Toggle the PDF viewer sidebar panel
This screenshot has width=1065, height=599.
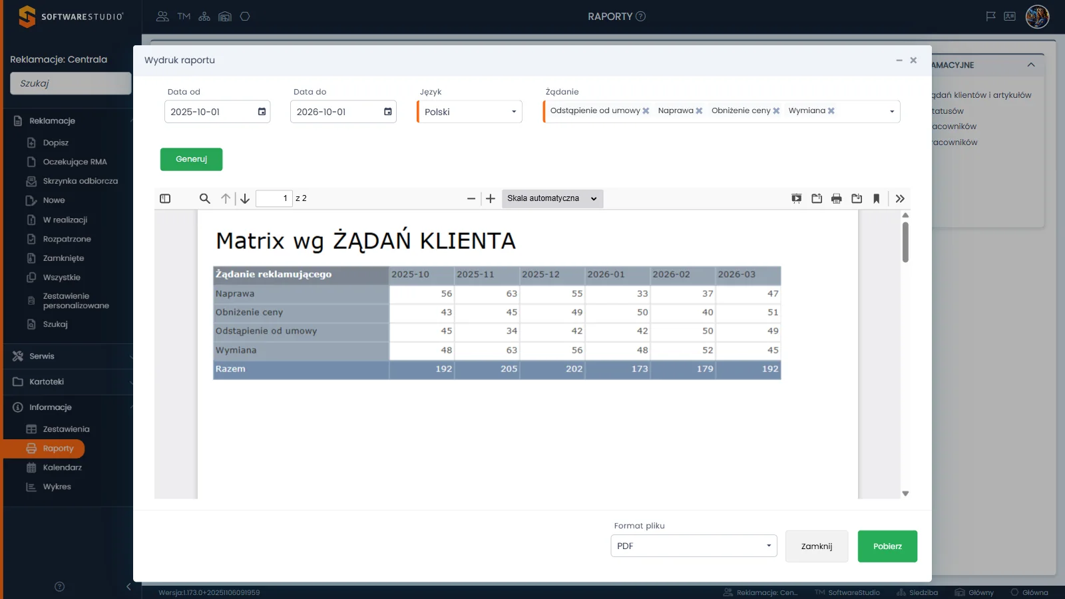(x=165, y=198)
